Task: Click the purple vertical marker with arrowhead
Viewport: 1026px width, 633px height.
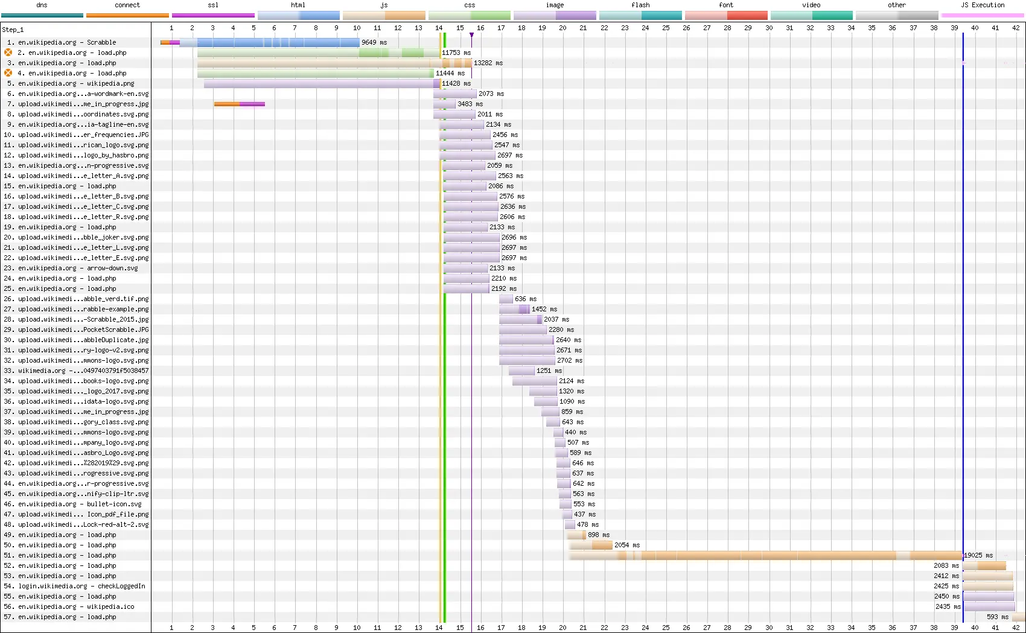Action: (x=471, y=35)
